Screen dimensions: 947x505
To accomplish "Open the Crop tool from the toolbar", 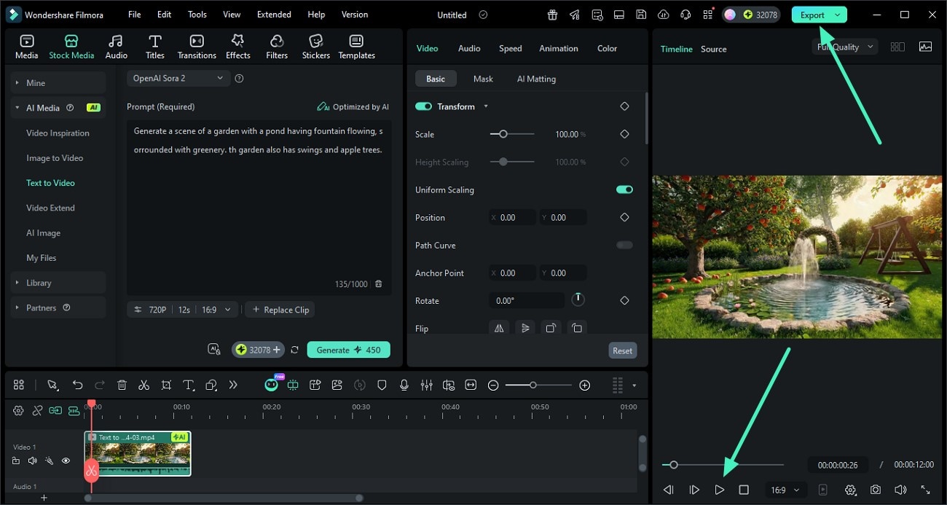I will [165, 385].
